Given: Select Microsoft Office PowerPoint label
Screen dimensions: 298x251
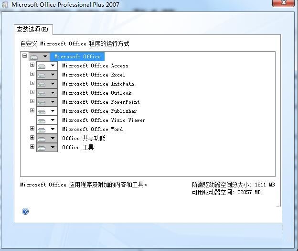Looking at the screenshot, I should click(x=101, y=102).
